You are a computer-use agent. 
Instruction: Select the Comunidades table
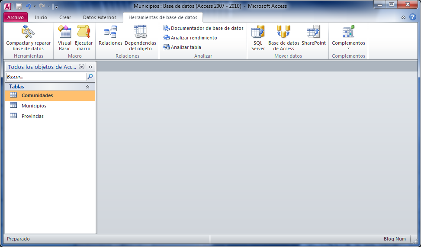pyautogui.click(x=50, y=95)
